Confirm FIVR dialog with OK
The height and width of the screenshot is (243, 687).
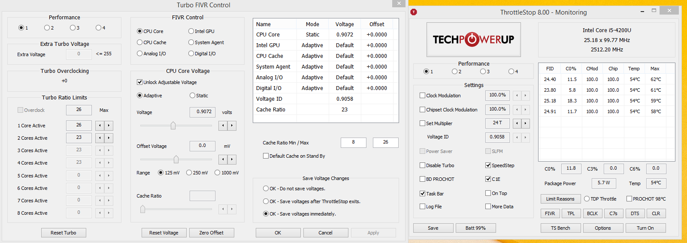(x=278, y=233)
